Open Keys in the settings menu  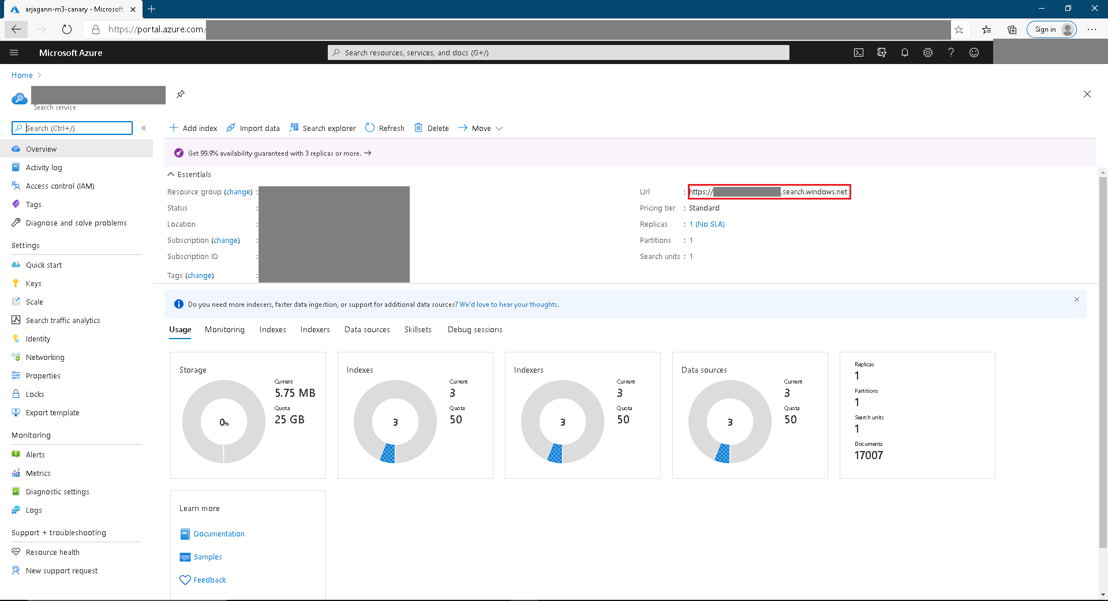click(33, 283)
